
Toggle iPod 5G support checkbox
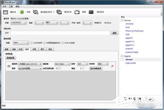[x=63, y=43]
